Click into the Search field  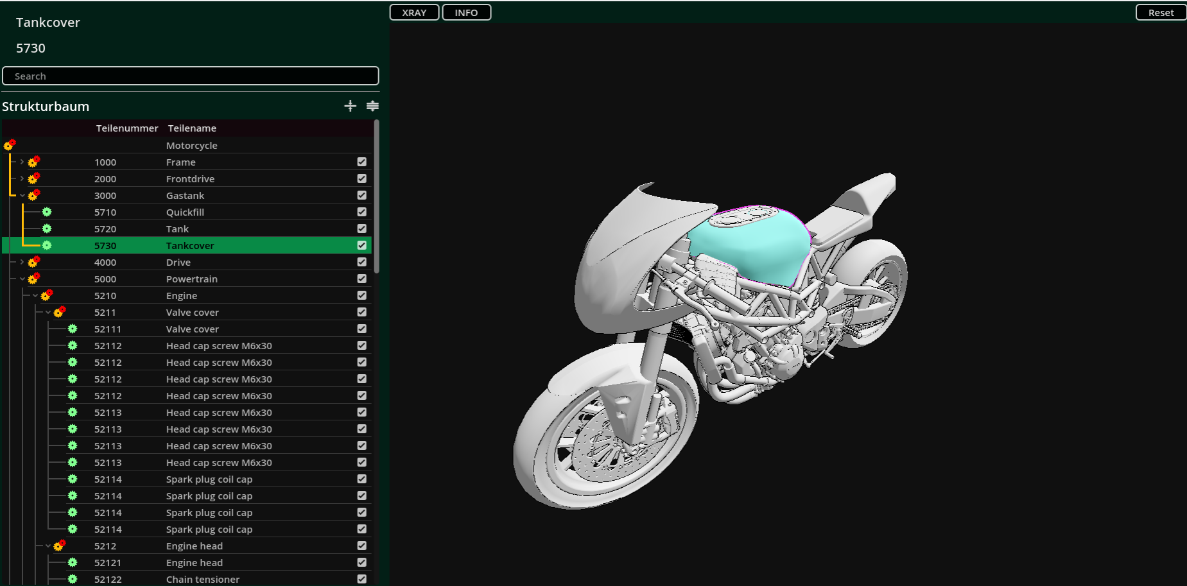coord(191,76)
